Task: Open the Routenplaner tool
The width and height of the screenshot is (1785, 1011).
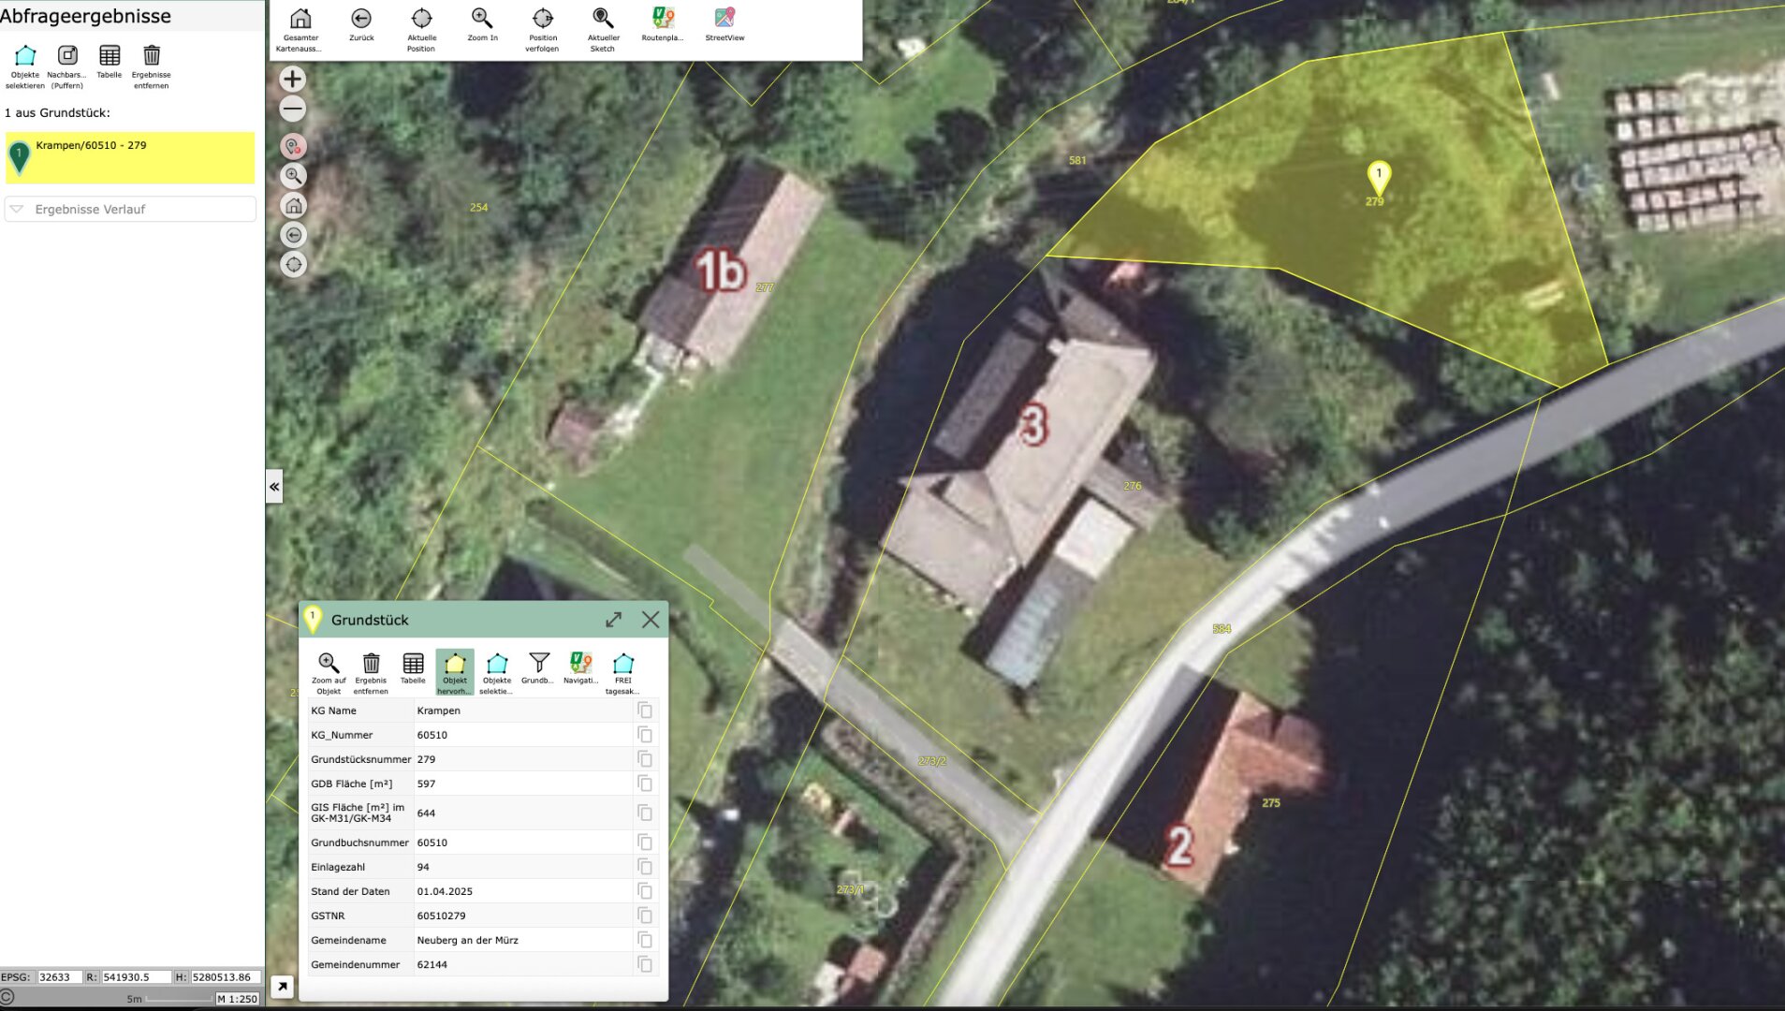Action: [x=663, y=19]
